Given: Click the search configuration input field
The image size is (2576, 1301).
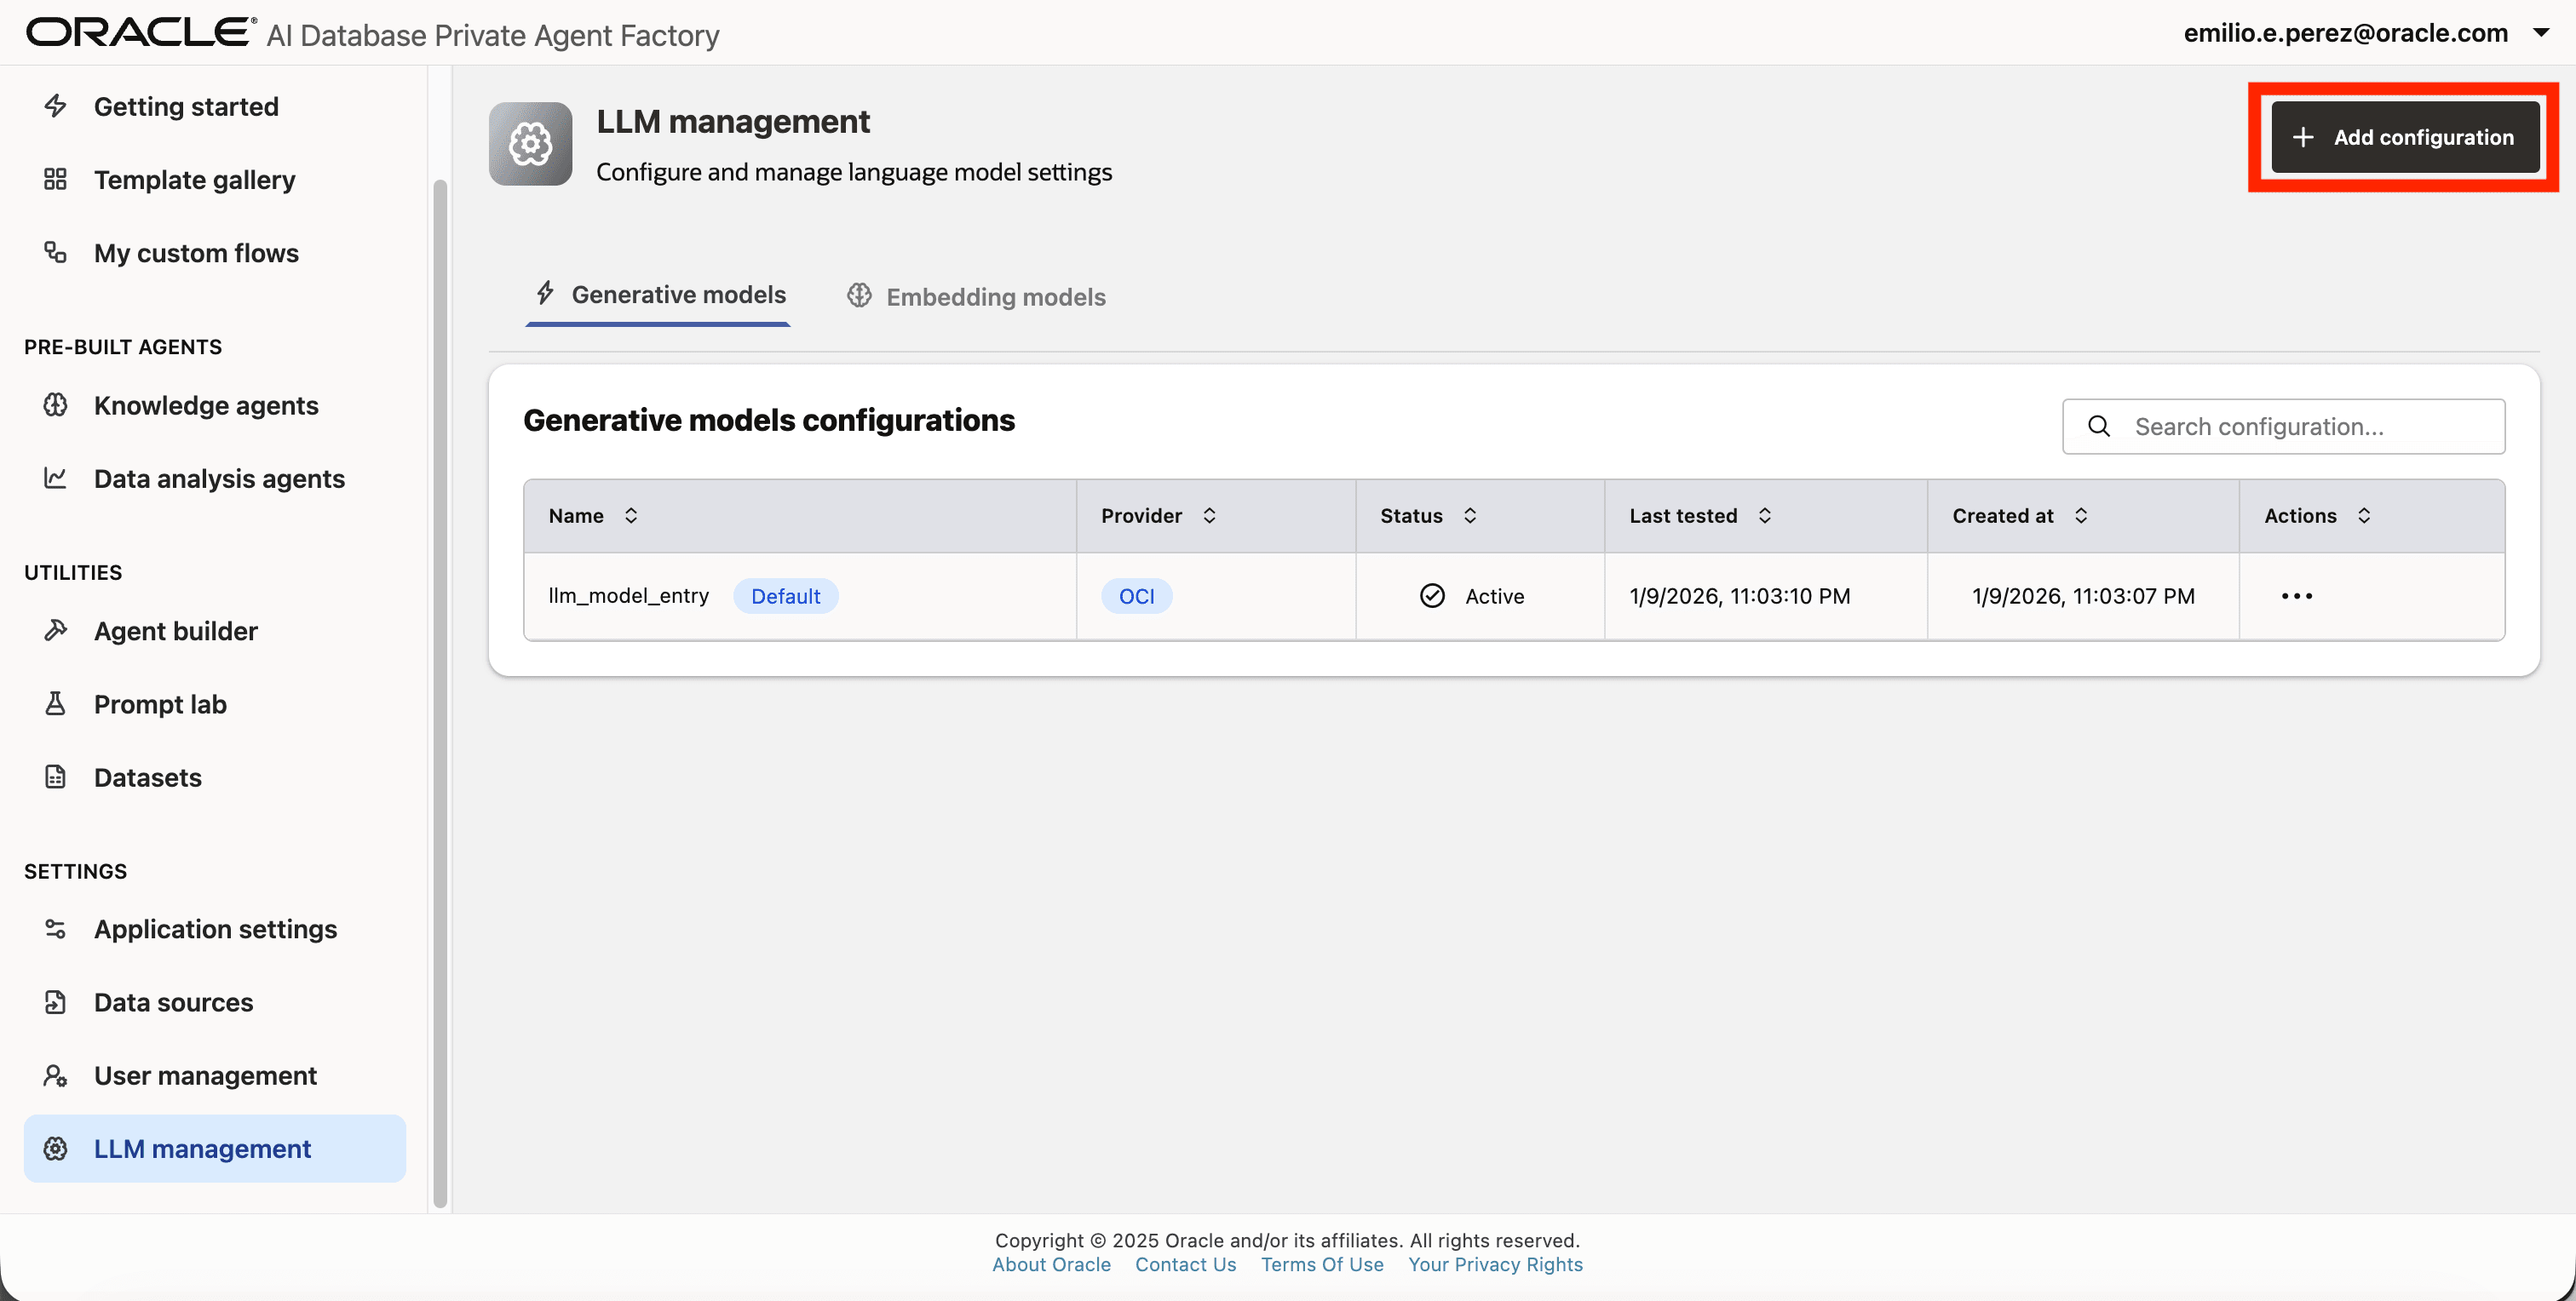Looking at the screenshot, I should click(x=2283, y=426).
